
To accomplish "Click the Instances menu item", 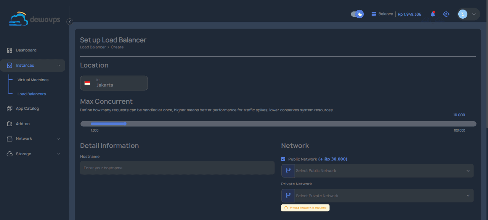I will (32, 66).
